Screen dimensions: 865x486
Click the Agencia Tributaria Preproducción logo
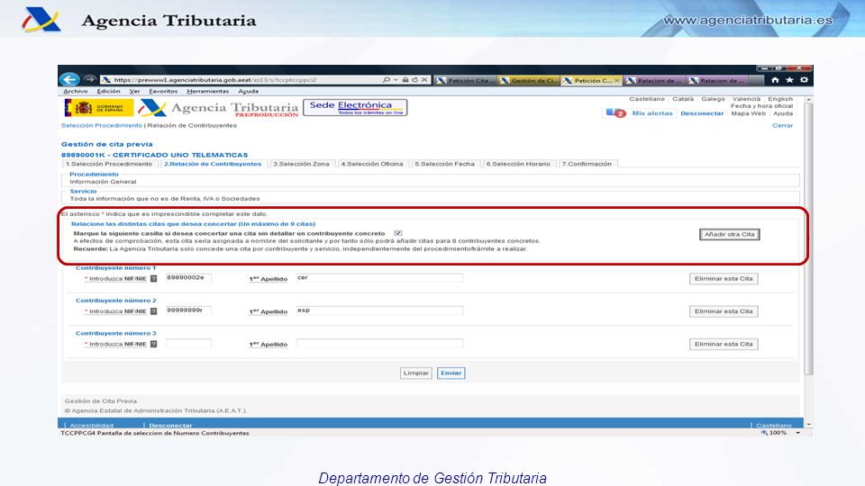point(218,108)
